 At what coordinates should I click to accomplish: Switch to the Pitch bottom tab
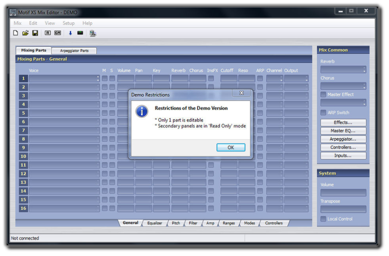[176, 223]
